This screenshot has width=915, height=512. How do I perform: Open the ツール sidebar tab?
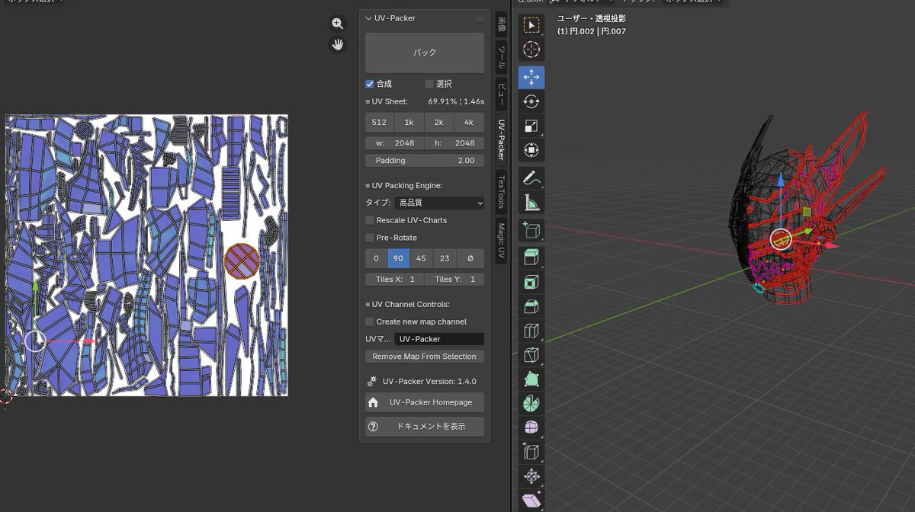coord(501,57)
